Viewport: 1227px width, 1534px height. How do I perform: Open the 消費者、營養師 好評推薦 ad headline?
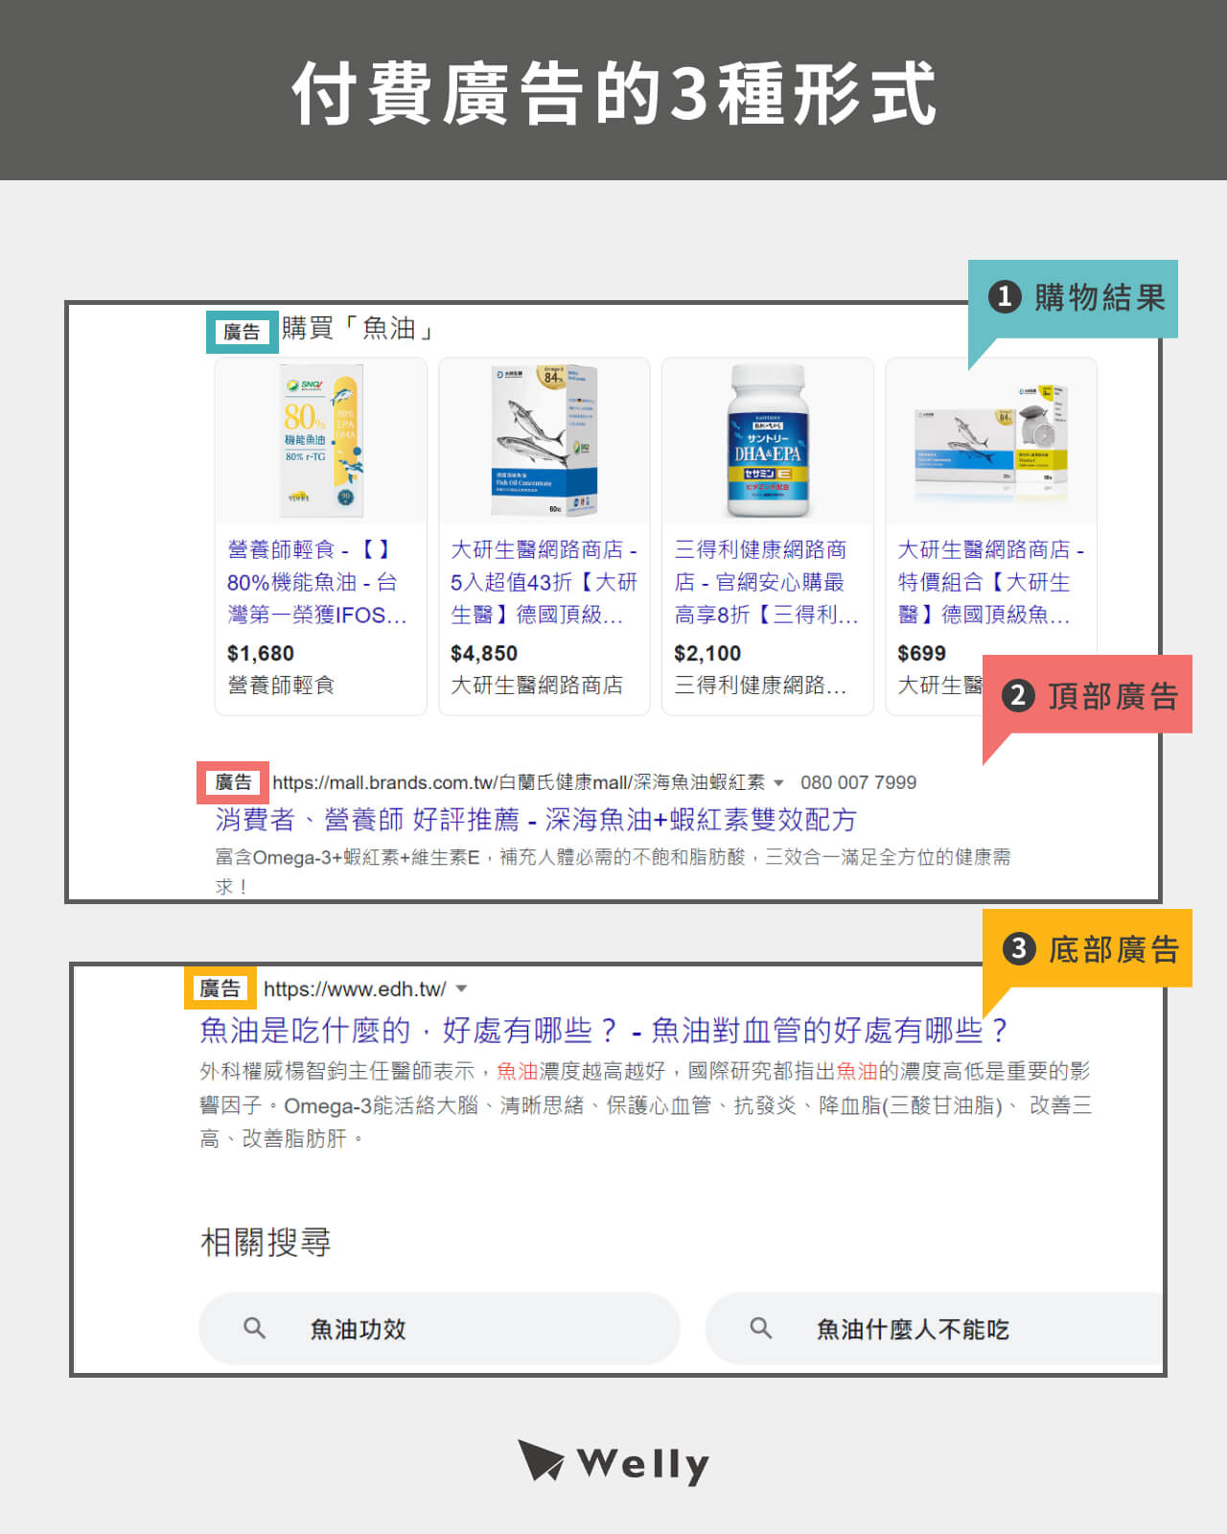[535, 820]
